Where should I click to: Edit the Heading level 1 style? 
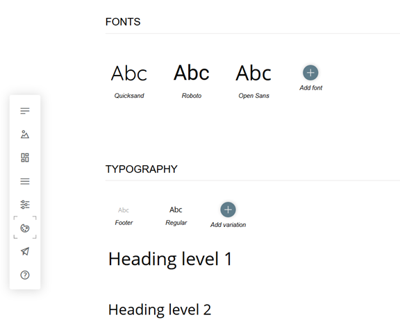pos(170,259)
